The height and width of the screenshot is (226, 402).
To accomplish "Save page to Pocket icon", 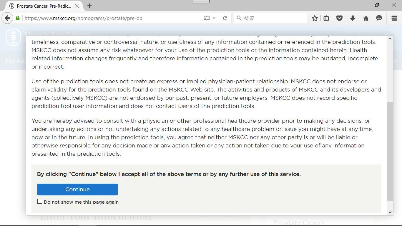I will click(339, 18).
